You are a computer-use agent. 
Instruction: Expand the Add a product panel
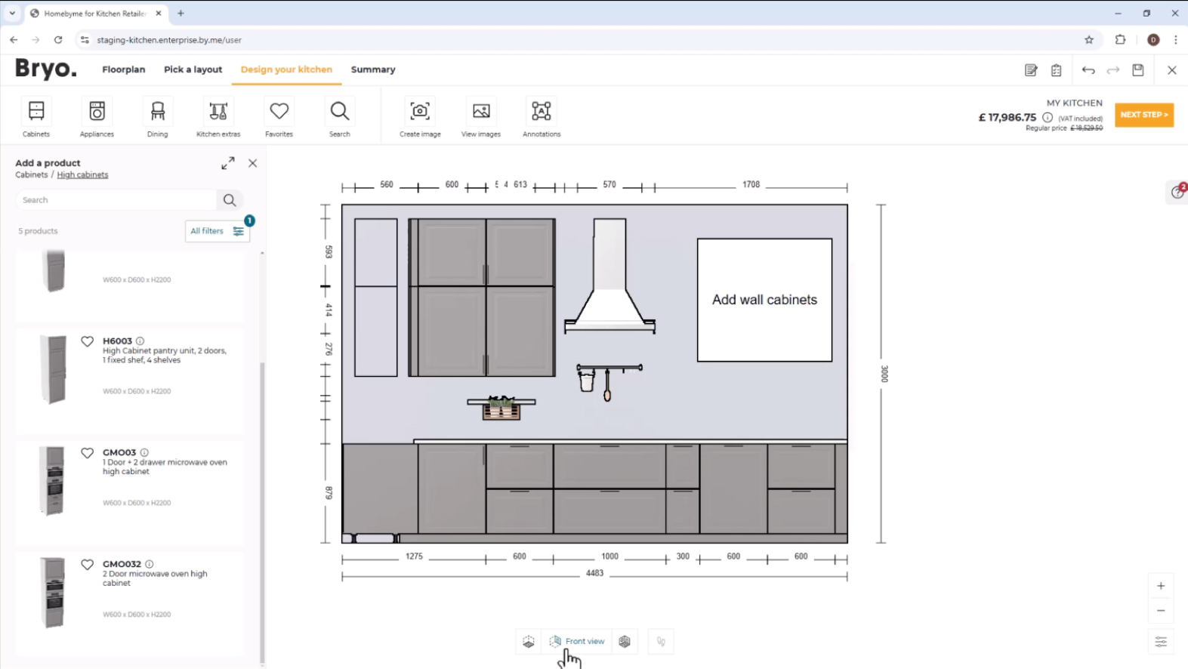pyautogui.click(x=228, y=163)
